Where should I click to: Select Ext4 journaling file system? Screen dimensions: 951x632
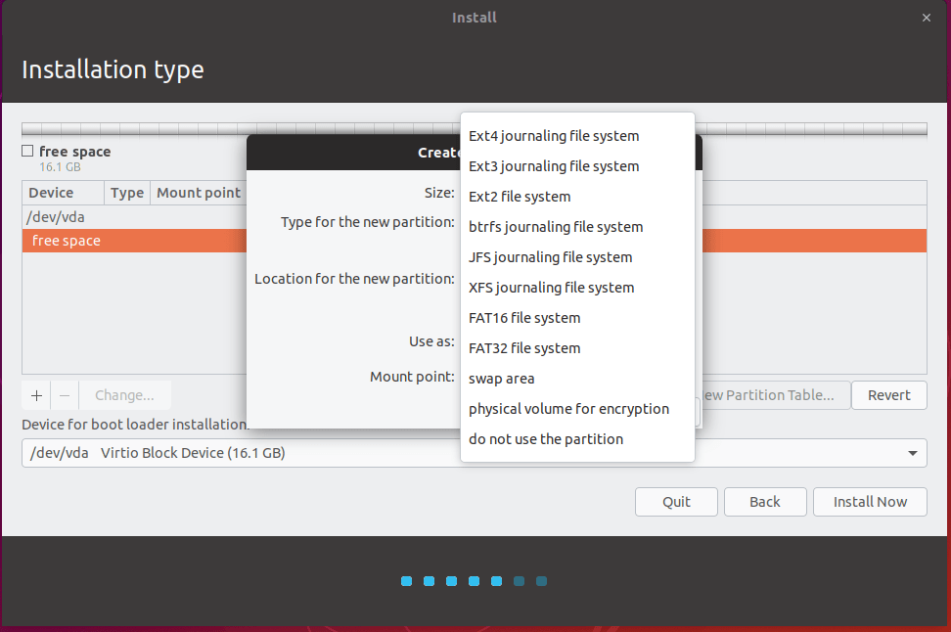point(553,136)
